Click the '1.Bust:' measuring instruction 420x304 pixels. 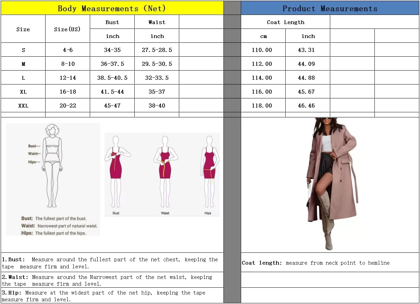pos(110,263)
